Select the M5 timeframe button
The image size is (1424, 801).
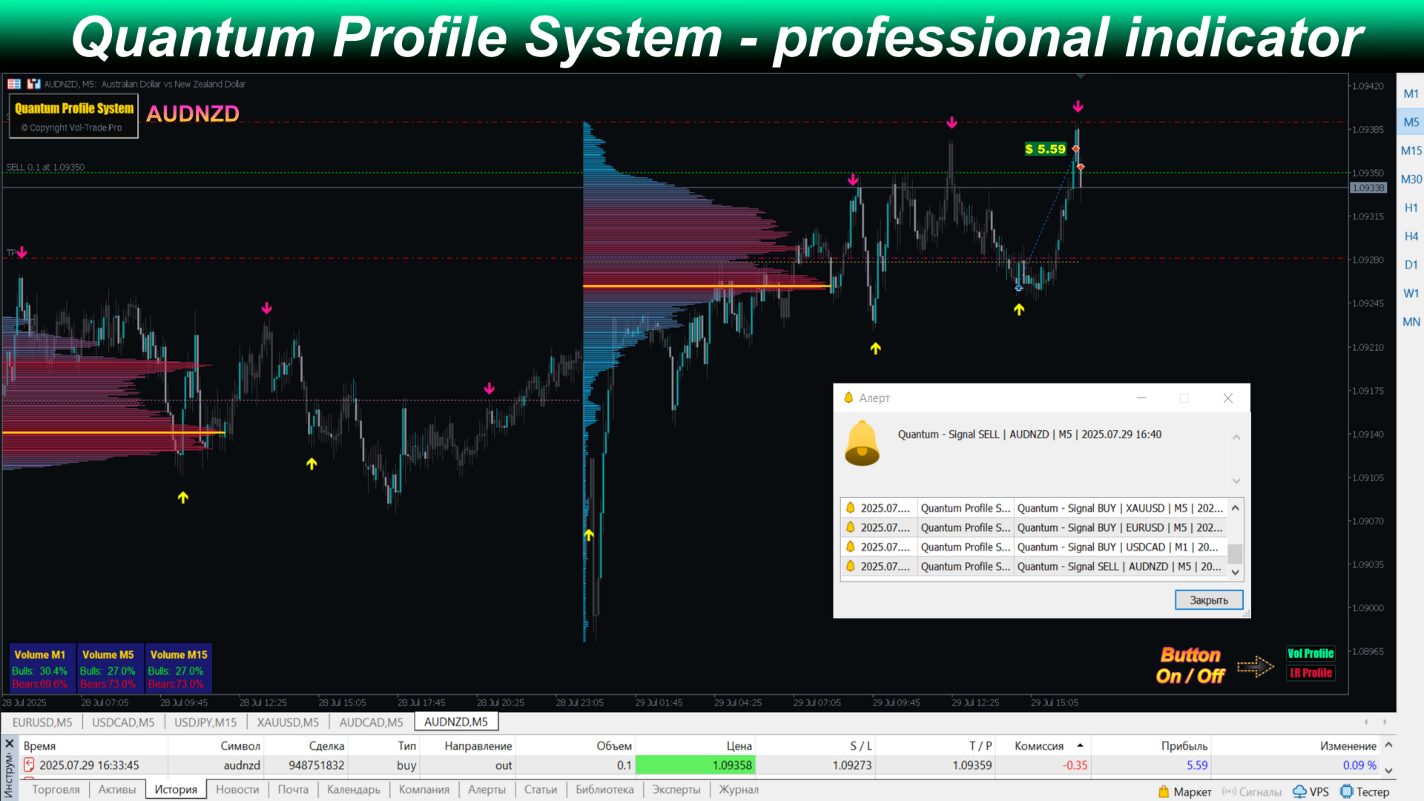point(1411,122)
